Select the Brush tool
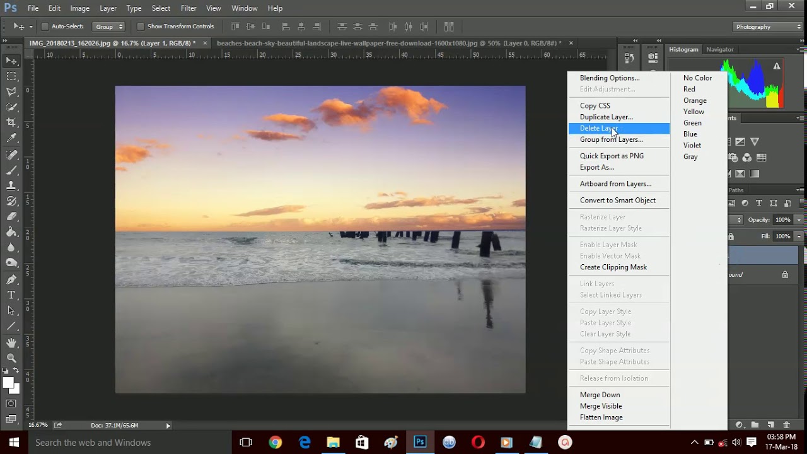Screen dimensions: 807x454 (11, 170)
